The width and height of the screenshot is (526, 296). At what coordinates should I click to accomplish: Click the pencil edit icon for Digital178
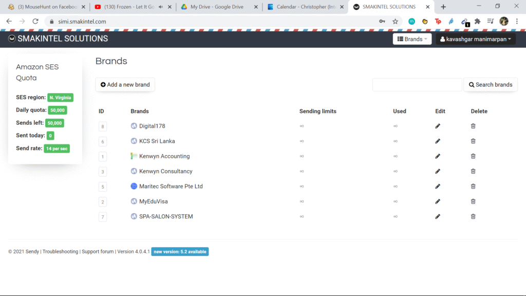(x=438, y=126)
